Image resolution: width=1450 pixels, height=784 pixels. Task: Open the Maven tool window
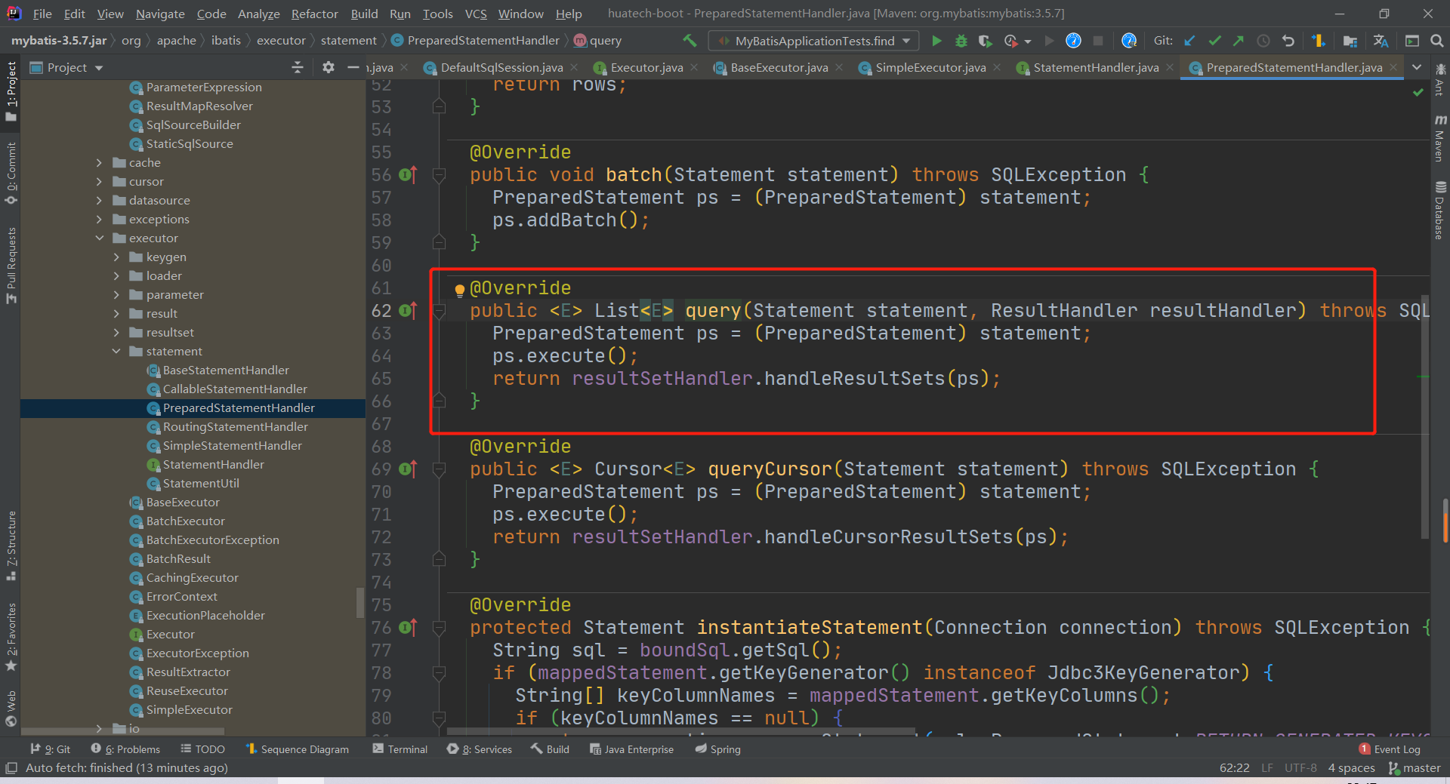coord(1440,138)
